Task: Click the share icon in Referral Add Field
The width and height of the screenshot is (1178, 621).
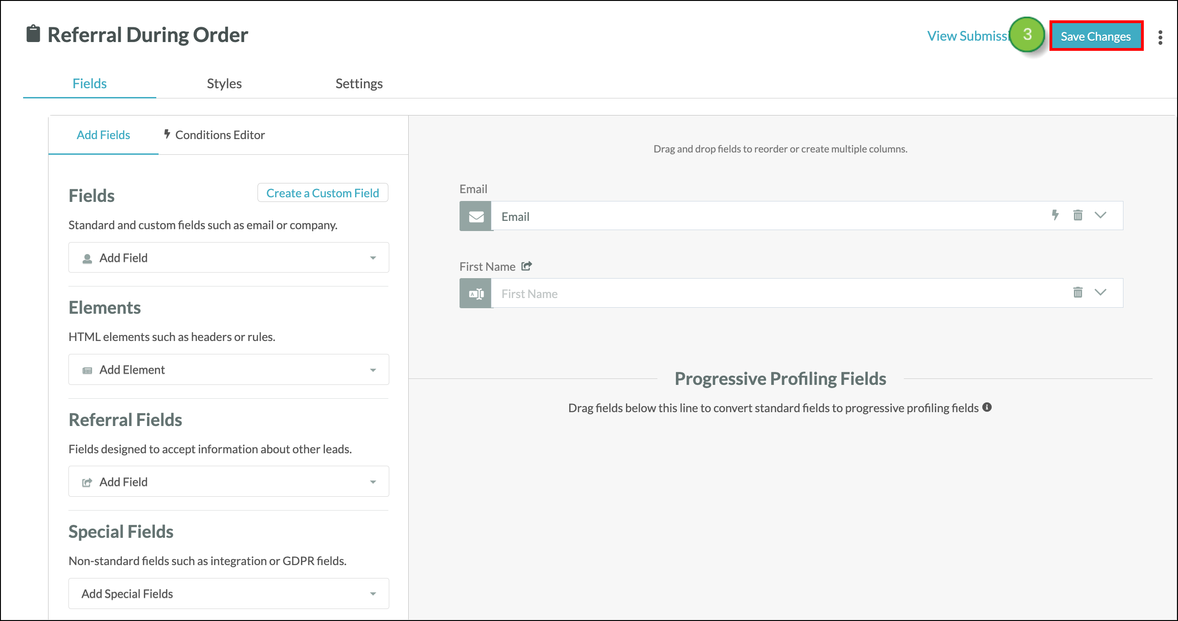Action: pos(87,482)
